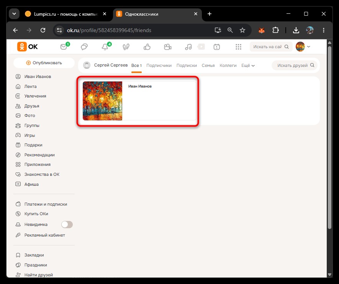The height and width of the screenshot is (284, 339).
Task: Open the calendar icon in OK header
Action: click(x=217, y=47)
